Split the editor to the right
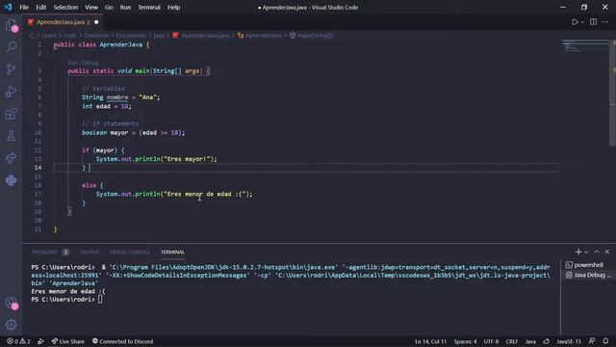 [x=593, y=22]
